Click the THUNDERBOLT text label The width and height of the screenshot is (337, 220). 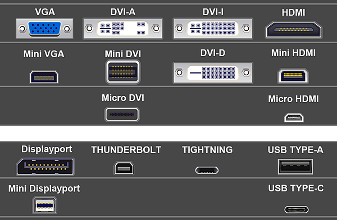tap(126, 150)
